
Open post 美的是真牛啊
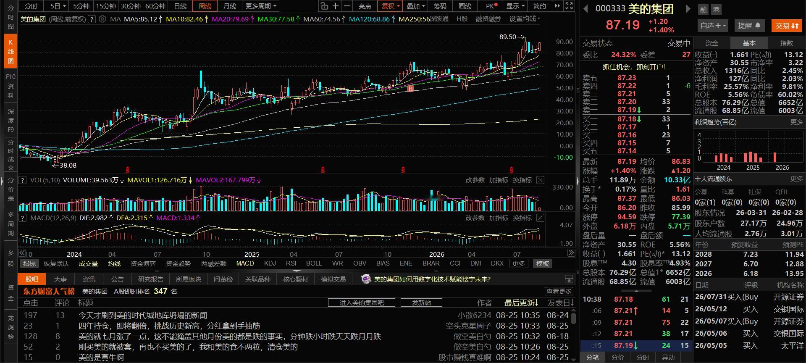pyautogui.click(x=101, y=358)
